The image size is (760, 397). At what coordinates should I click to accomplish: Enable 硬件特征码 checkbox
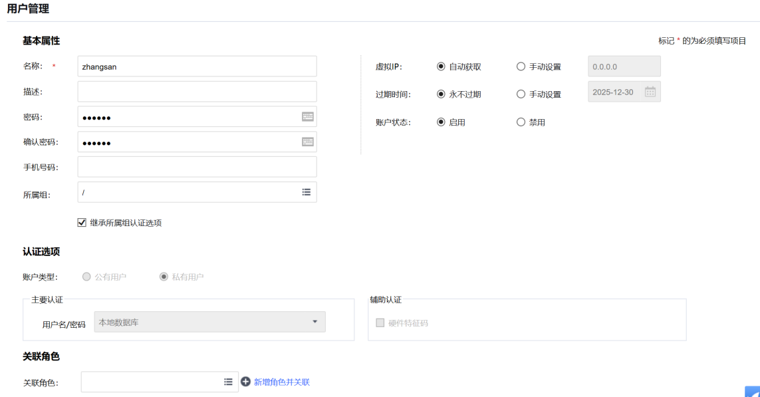click(380, 323)
